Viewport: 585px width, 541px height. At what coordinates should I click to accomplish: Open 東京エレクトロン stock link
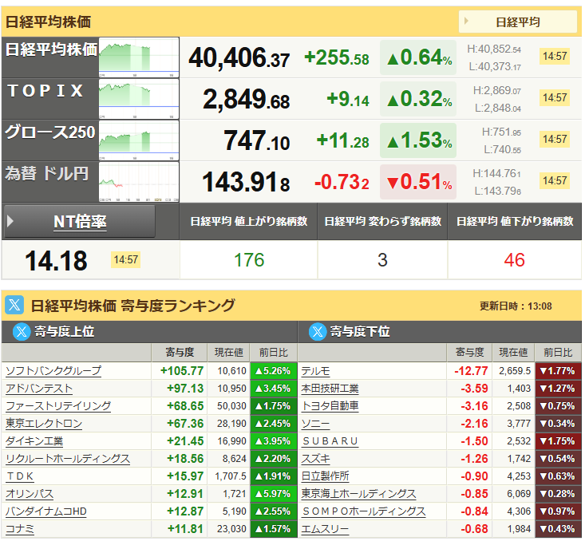[44, 423]
